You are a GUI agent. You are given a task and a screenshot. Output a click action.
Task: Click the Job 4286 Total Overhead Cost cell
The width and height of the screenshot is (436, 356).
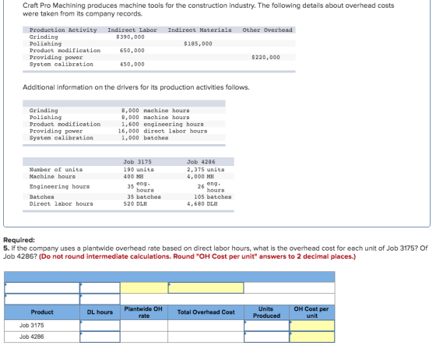[x=206, y=337]
